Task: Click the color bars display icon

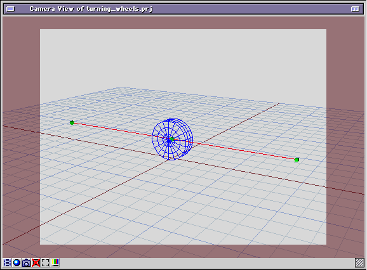Action: click(x=55, y=262)
